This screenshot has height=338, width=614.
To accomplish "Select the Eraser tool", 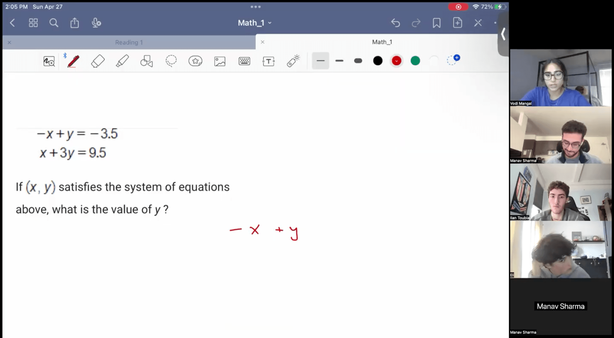I will point(98,61).
